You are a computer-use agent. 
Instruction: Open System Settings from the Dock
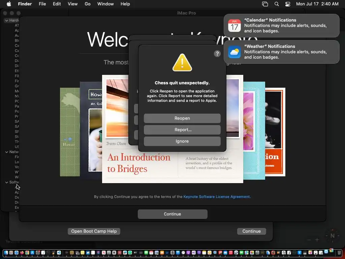[38, 253]
